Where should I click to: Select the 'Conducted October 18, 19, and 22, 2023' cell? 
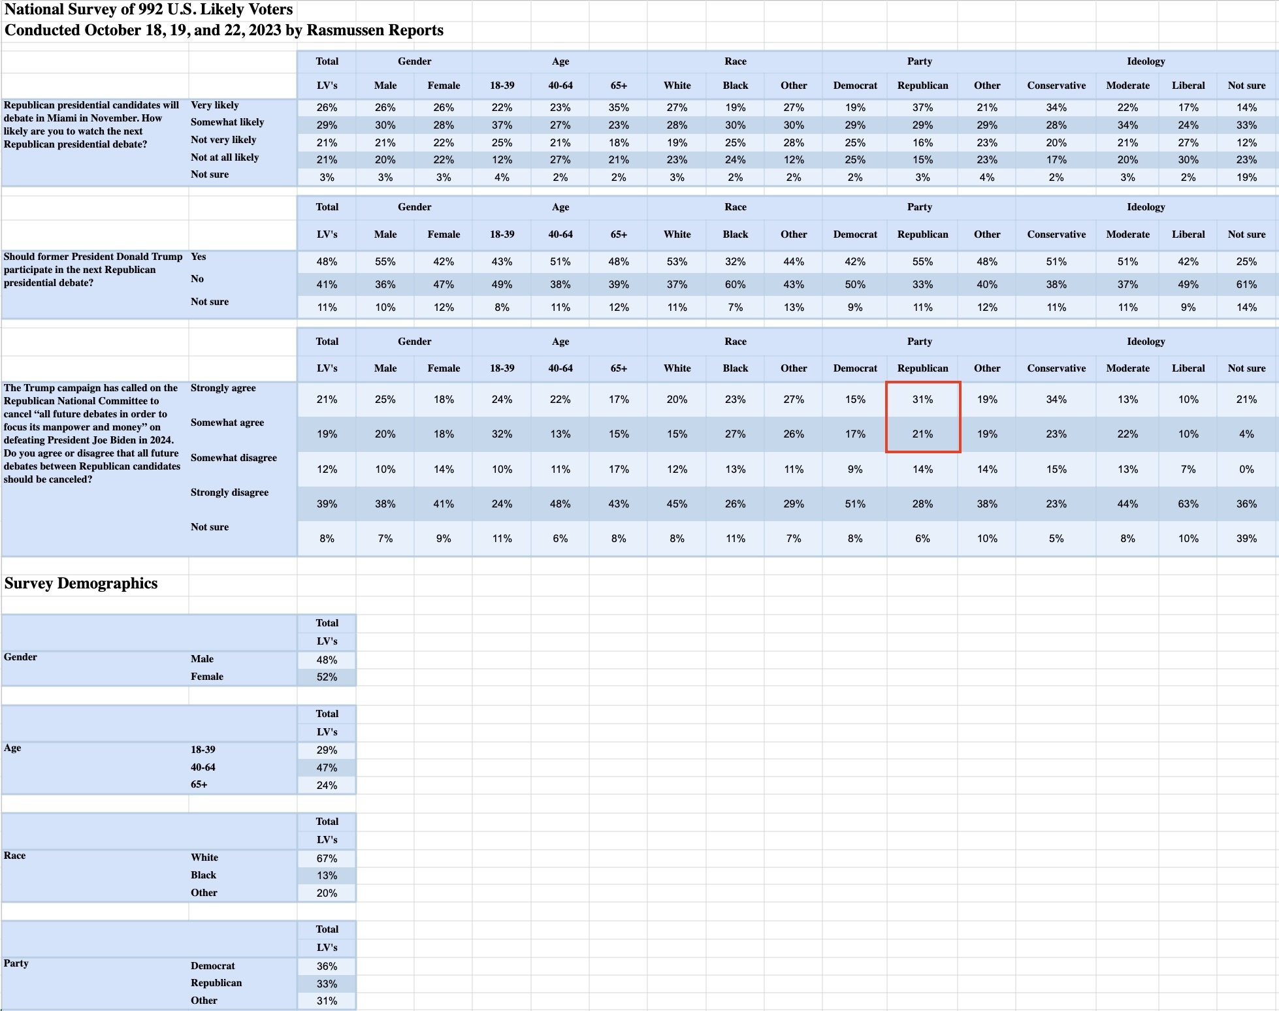coord(223,30)
